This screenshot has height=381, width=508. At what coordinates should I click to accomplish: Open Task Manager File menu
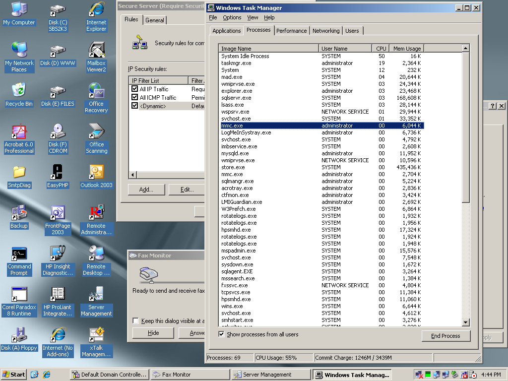click(213, 17)
